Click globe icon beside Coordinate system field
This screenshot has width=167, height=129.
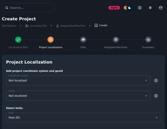156,81
